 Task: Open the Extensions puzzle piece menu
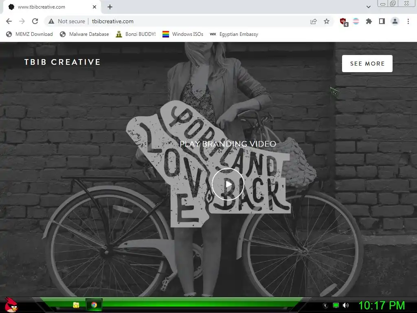(x=369, y=21)
